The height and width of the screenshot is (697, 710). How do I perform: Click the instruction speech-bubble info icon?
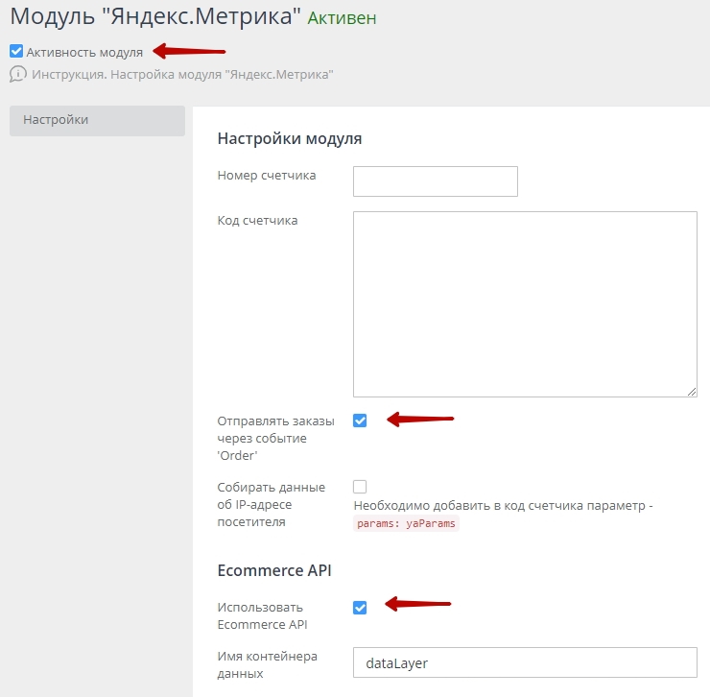click(x=17, y=74)
